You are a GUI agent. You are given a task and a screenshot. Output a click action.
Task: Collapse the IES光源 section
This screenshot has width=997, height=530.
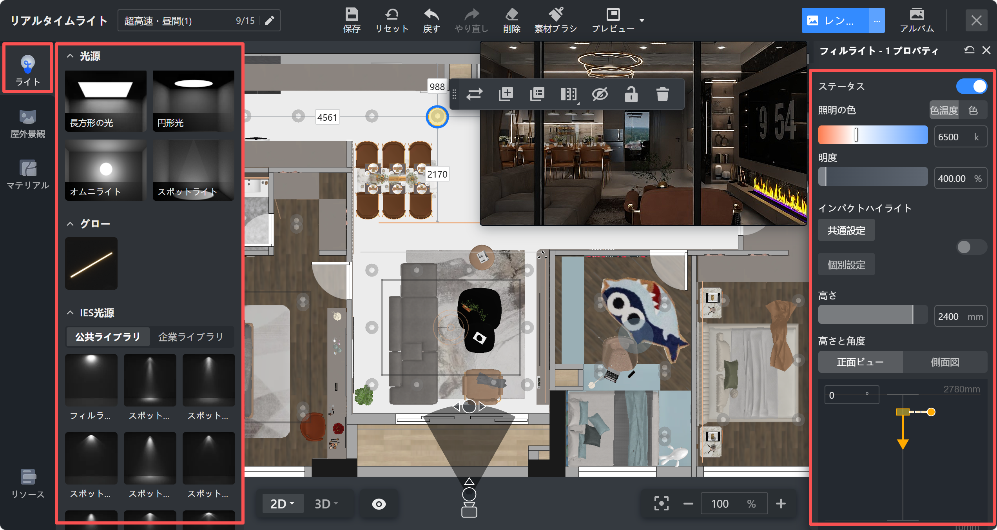[70, 312]
